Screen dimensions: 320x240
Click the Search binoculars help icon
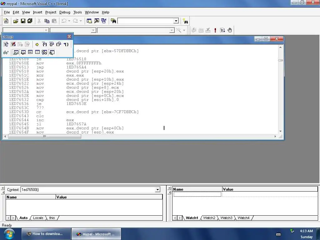(x=185, y=21)
